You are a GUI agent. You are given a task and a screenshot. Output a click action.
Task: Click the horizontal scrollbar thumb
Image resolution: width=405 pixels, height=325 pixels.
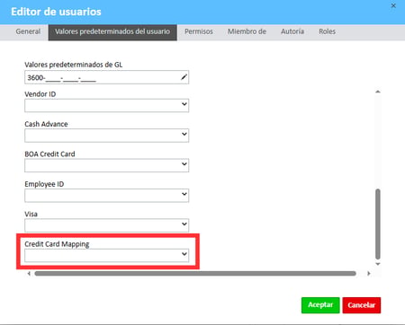click(195, 273)
